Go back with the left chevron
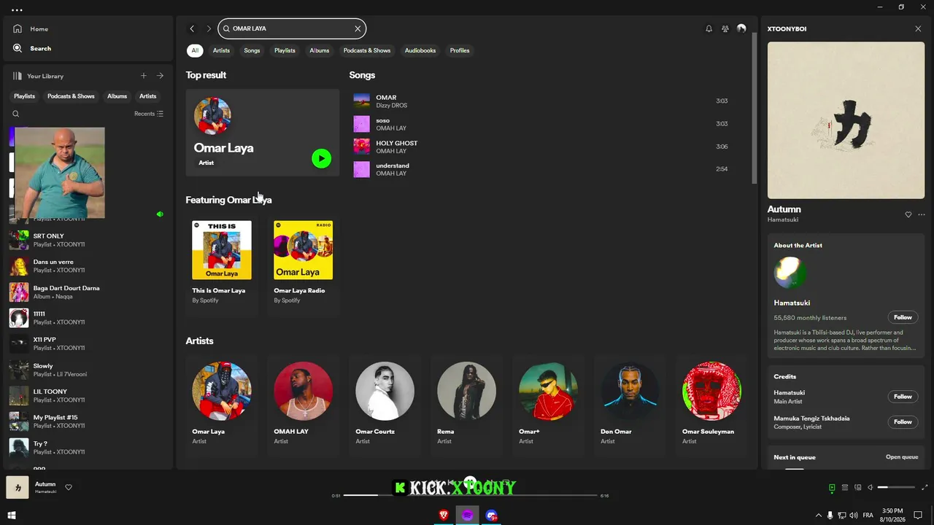Image resolution: width=934 pixels, height=525 pixels. click(192, 28)
